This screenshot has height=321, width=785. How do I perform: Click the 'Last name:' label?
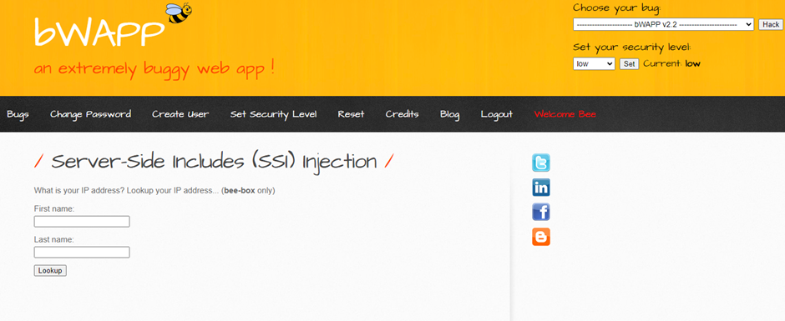point(54,239)
